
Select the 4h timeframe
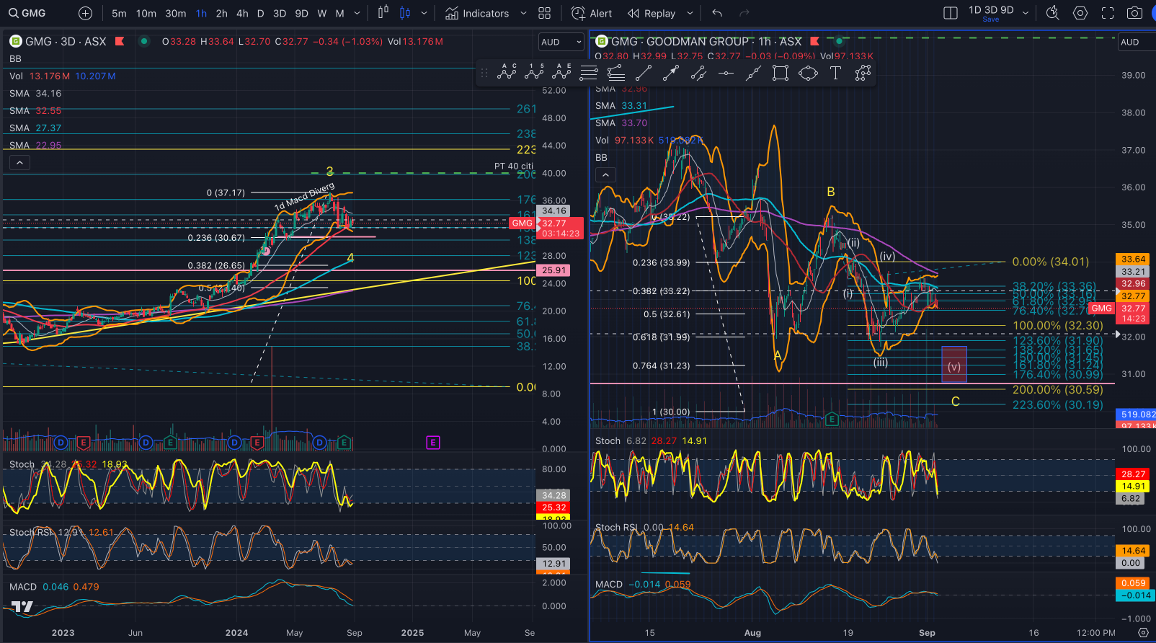pyautogui.click(x=242, y=13)
